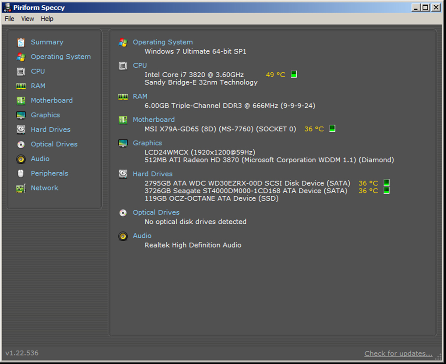Open the Help menu

[47, 19]
